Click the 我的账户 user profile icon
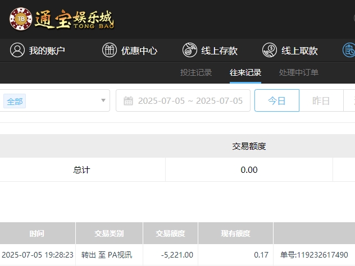The width and height of the screenshot is (355, 266). point(17,50)
